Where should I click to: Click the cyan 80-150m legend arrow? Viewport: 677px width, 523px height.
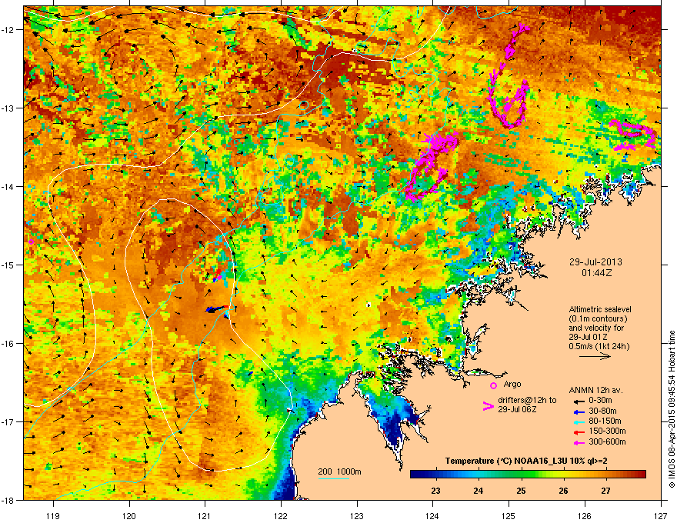(578, 421)
